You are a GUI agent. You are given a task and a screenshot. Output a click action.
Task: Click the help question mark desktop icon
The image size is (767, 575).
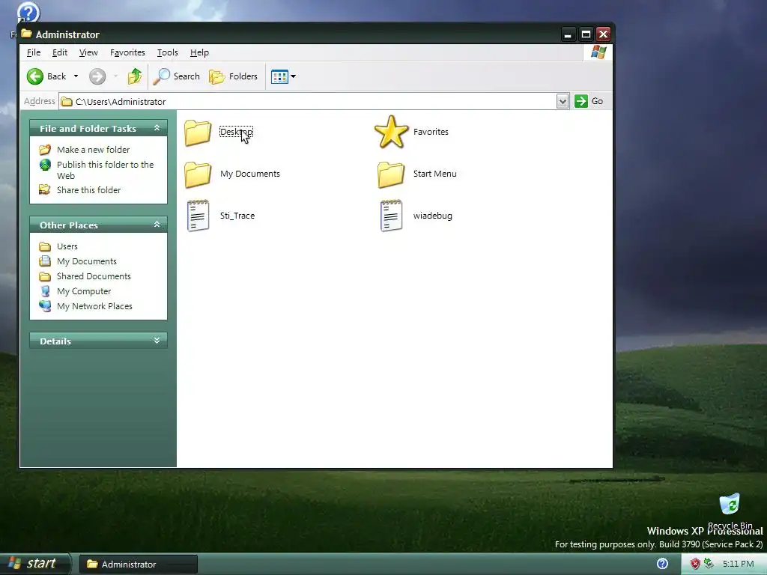coord(28,12)
